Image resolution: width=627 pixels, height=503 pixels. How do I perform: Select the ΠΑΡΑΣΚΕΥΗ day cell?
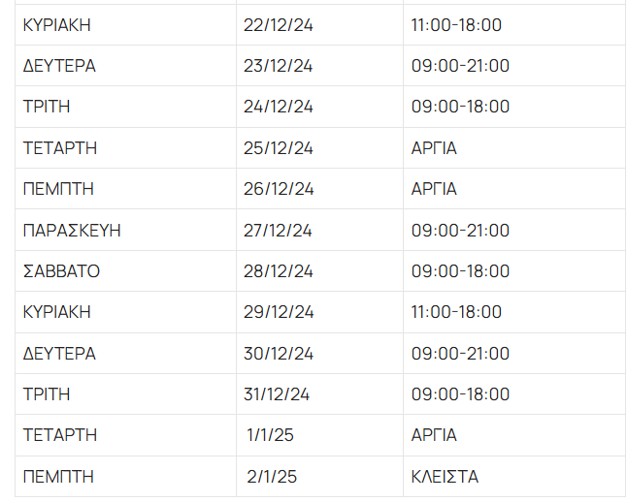(x=72, y=231)
